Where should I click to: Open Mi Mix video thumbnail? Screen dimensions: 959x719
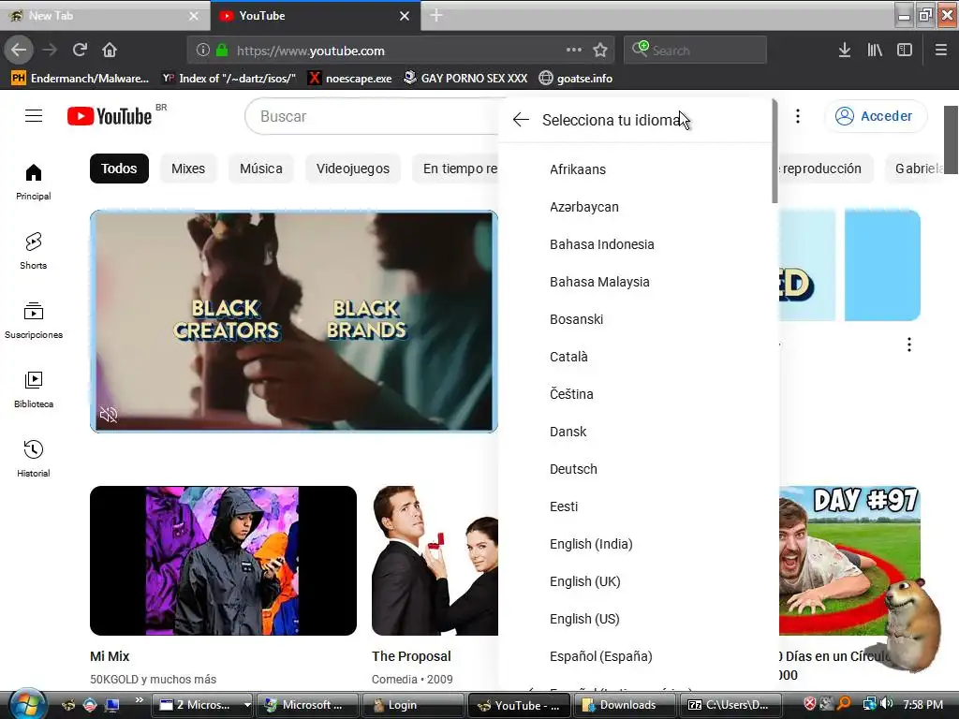coord(223,561)
